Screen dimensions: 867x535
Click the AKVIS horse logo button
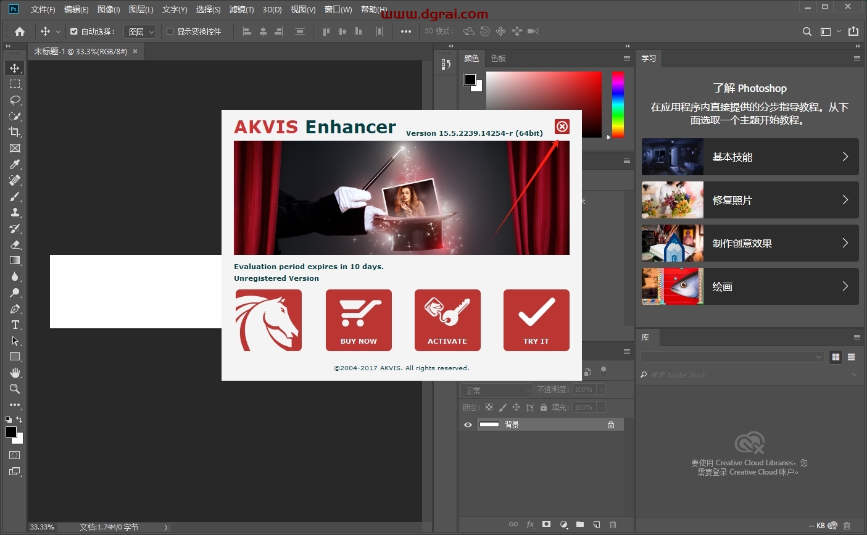tap(268, 320)
